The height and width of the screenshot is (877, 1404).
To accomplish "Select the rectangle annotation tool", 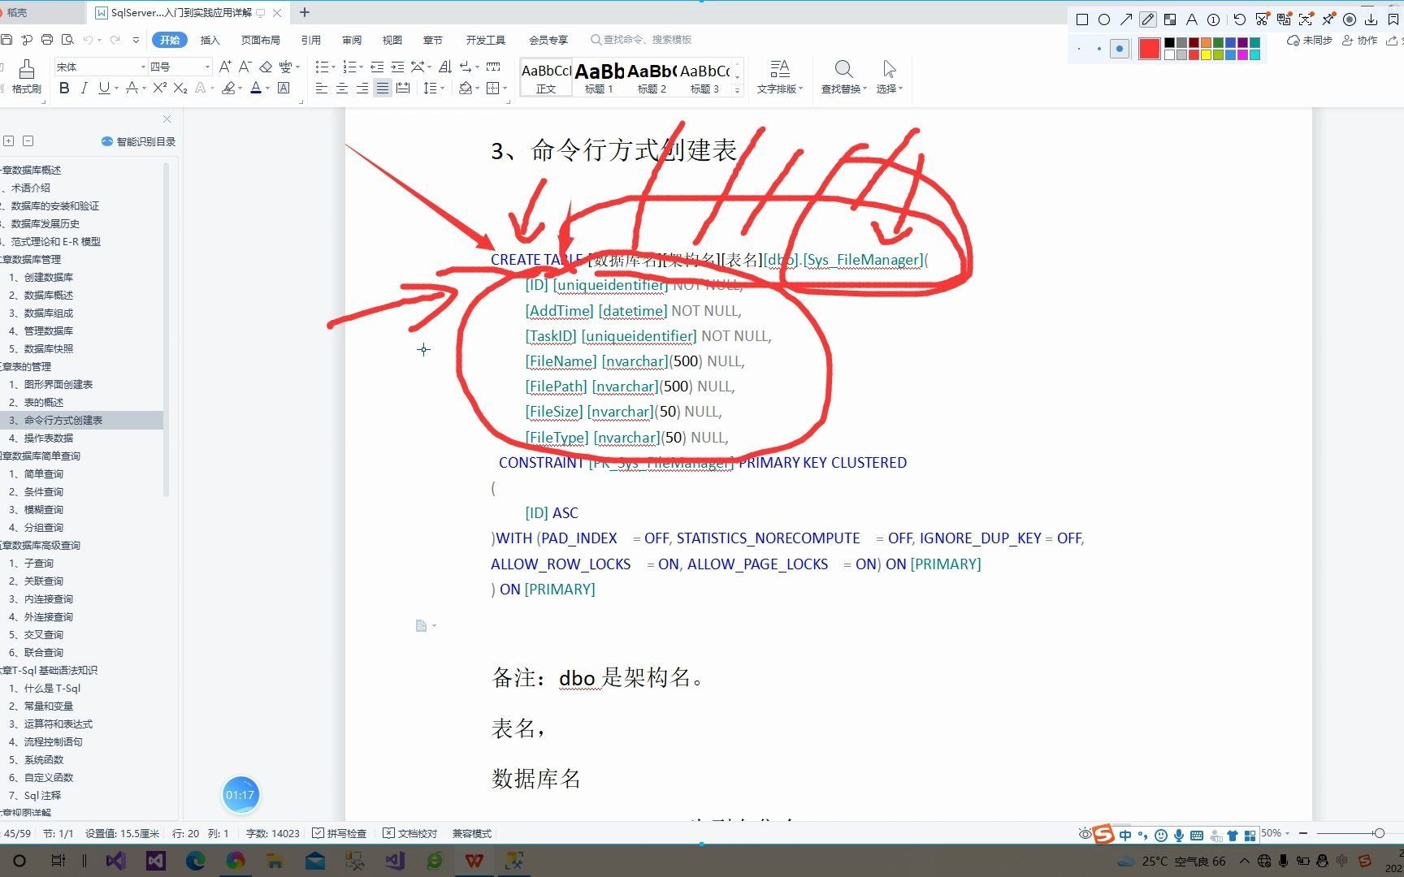I will click(1081, 19).
